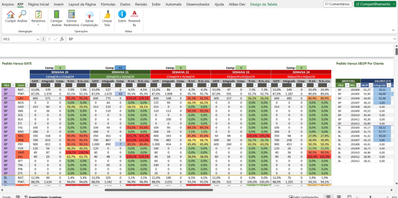This screenshot has width=398, height=198.
Task: Click inside the Name Box showing H11
Action: (19, 39)
